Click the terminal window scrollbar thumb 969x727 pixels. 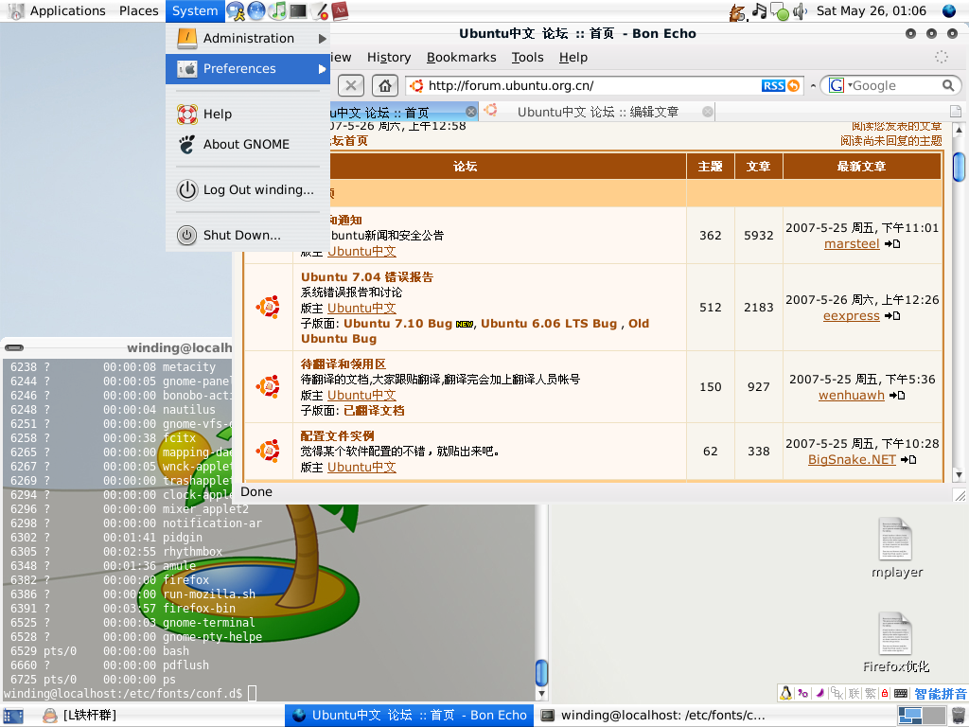(541, 673)
